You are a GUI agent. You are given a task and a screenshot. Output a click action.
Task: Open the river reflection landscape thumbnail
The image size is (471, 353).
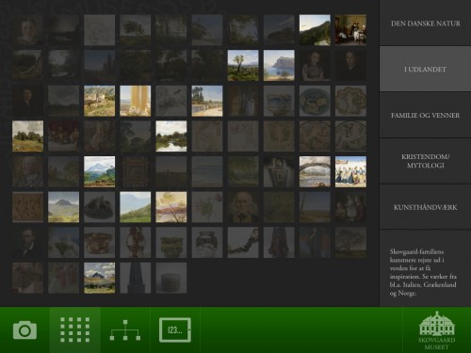pos(171,136)
